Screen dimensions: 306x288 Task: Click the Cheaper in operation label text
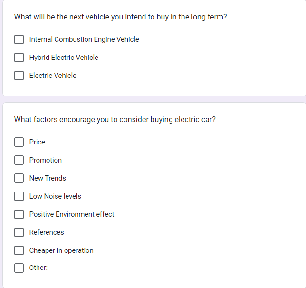click(x=61, y=250)
